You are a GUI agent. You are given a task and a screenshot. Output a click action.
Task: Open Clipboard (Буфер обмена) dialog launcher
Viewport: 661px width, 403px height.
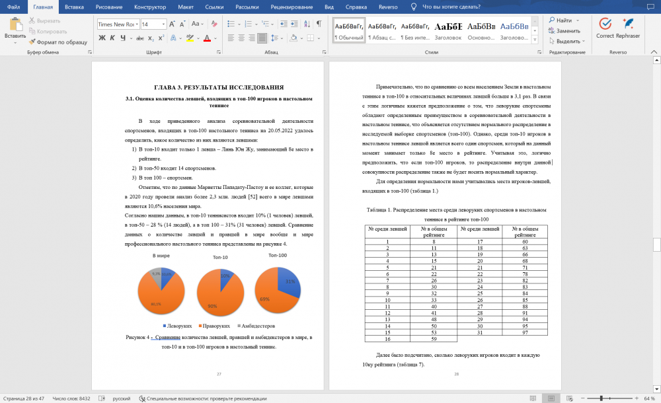pos(90,52)
